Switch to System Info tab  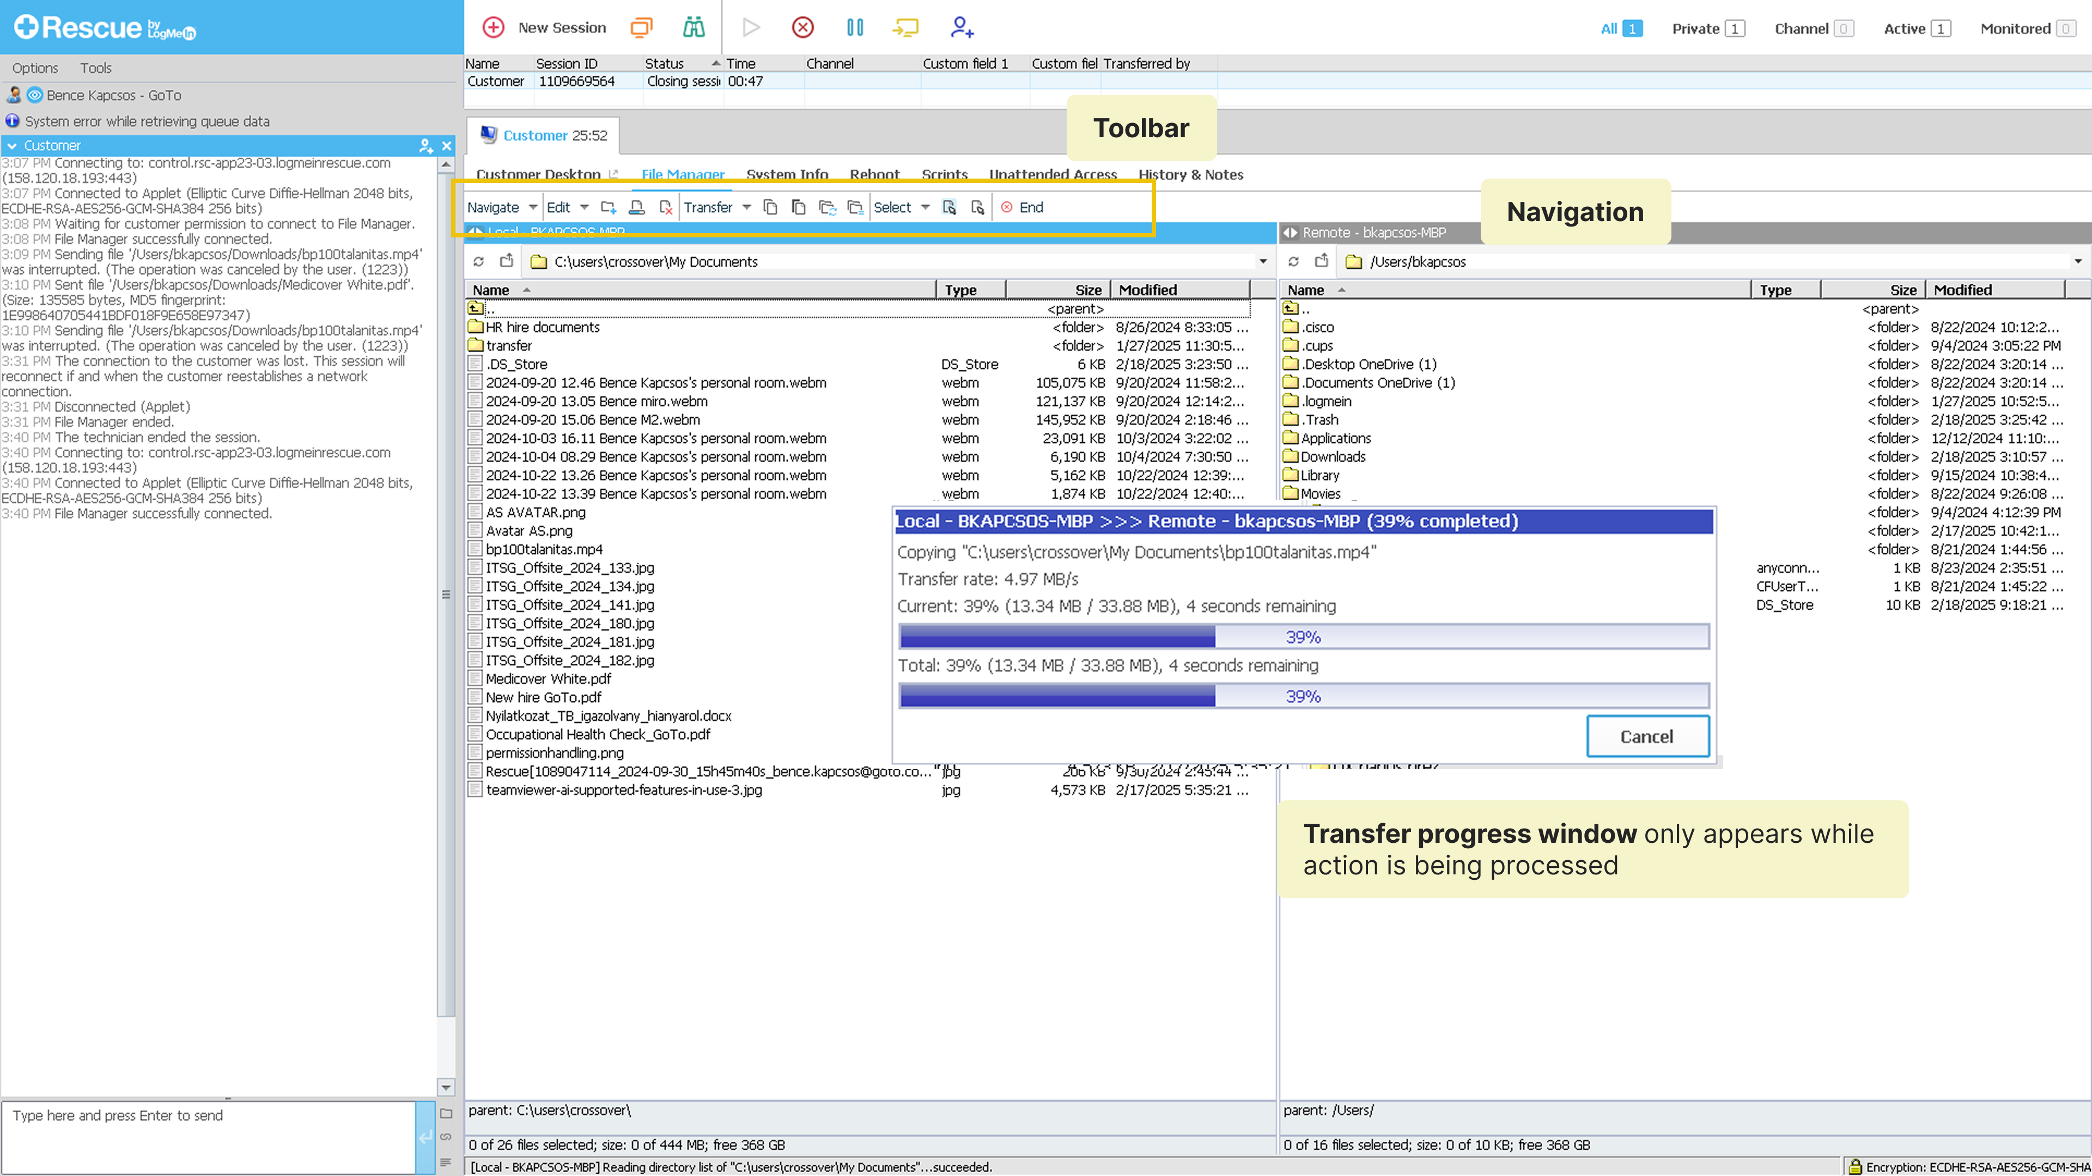(x=787, y=174)
